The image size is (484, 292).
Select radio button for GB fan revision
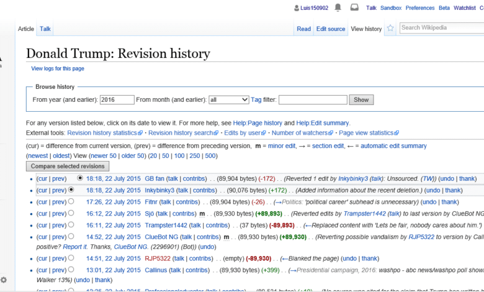[80, 178]
